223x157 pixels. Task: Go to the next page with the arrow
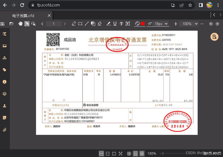pos(65,24)
